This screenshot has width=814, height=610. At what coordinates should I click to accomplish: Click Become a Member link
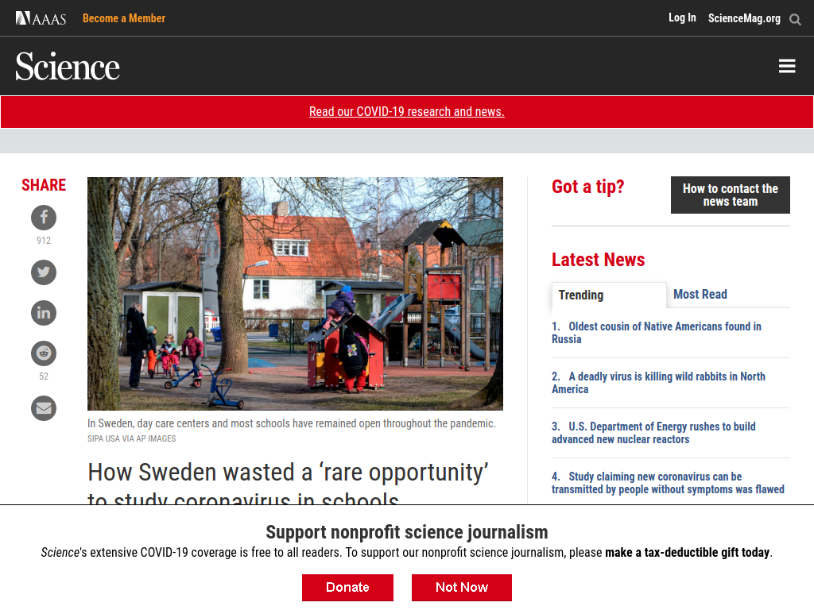[123, 18]
